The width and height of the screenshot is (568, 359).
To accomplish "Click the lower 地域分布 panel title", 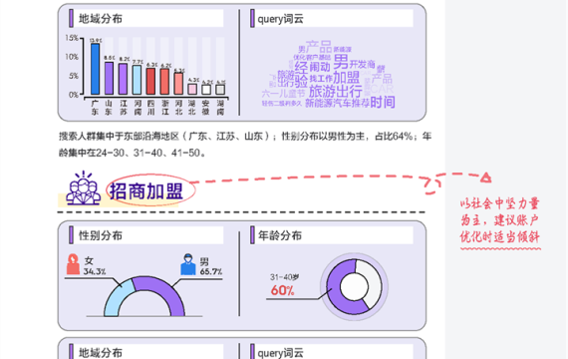I will [101, 352].
